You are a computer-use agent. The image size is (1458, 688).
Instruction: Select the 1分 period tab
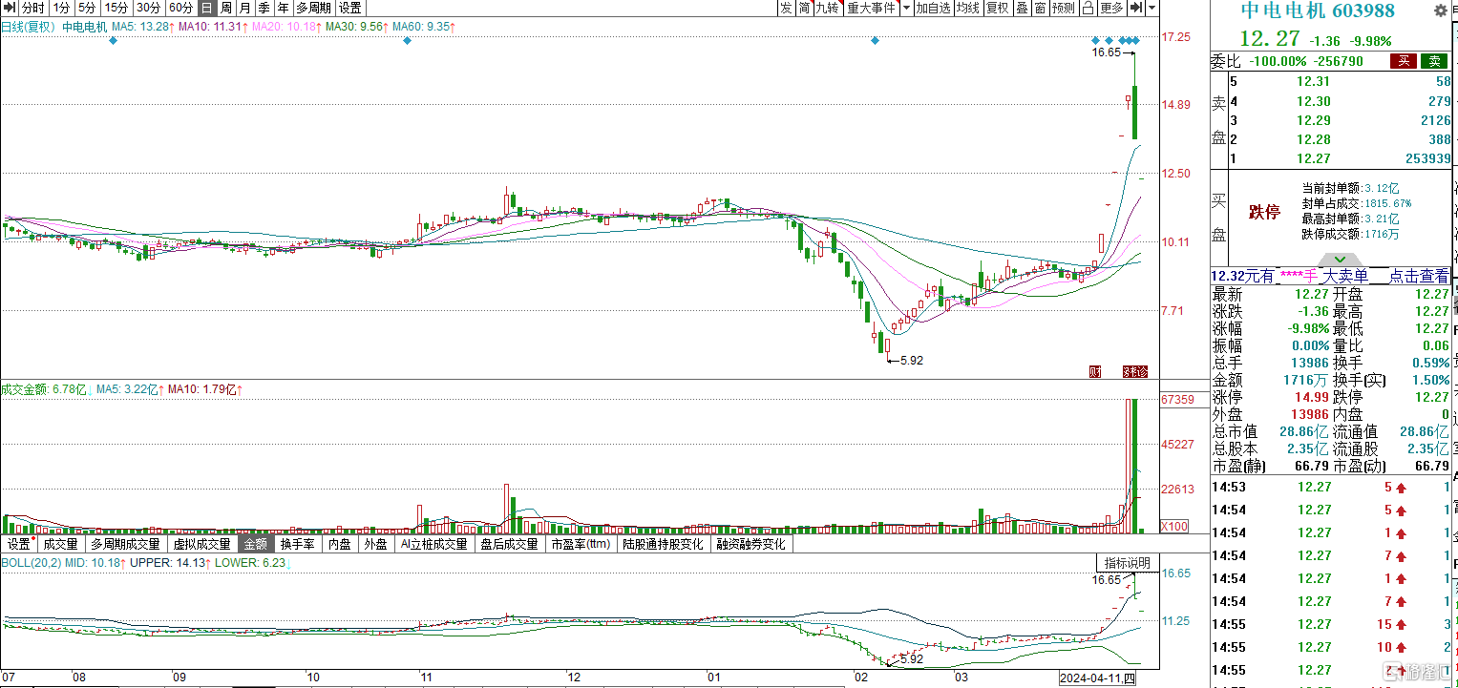(x=61, y=8)
